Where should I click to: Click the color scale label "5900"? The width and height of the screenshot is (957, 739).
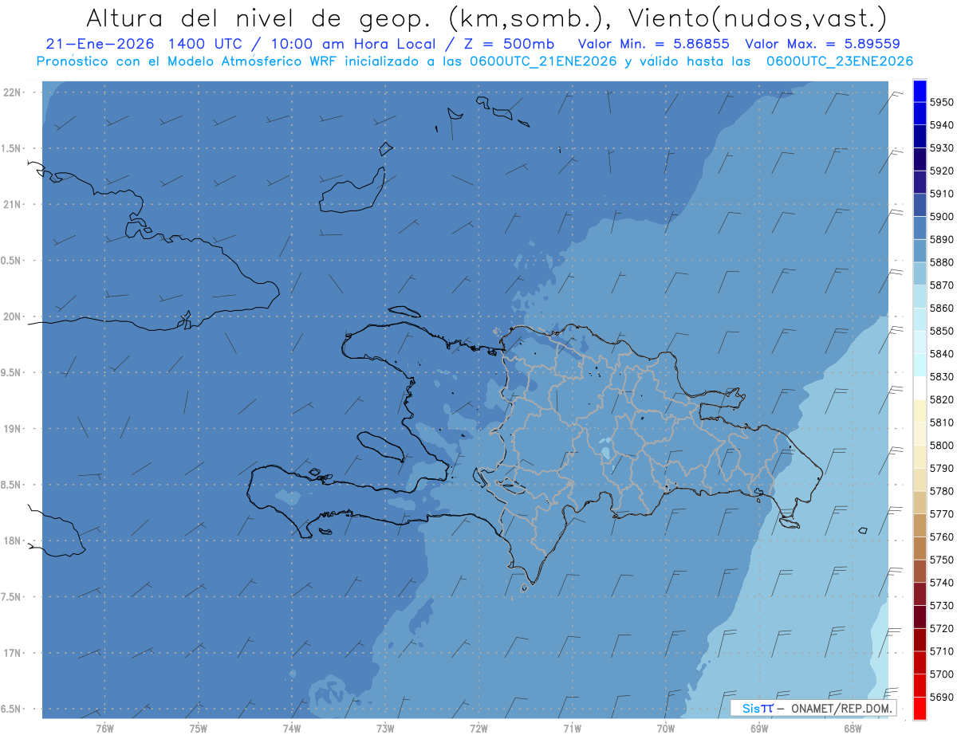coord(941,217)
